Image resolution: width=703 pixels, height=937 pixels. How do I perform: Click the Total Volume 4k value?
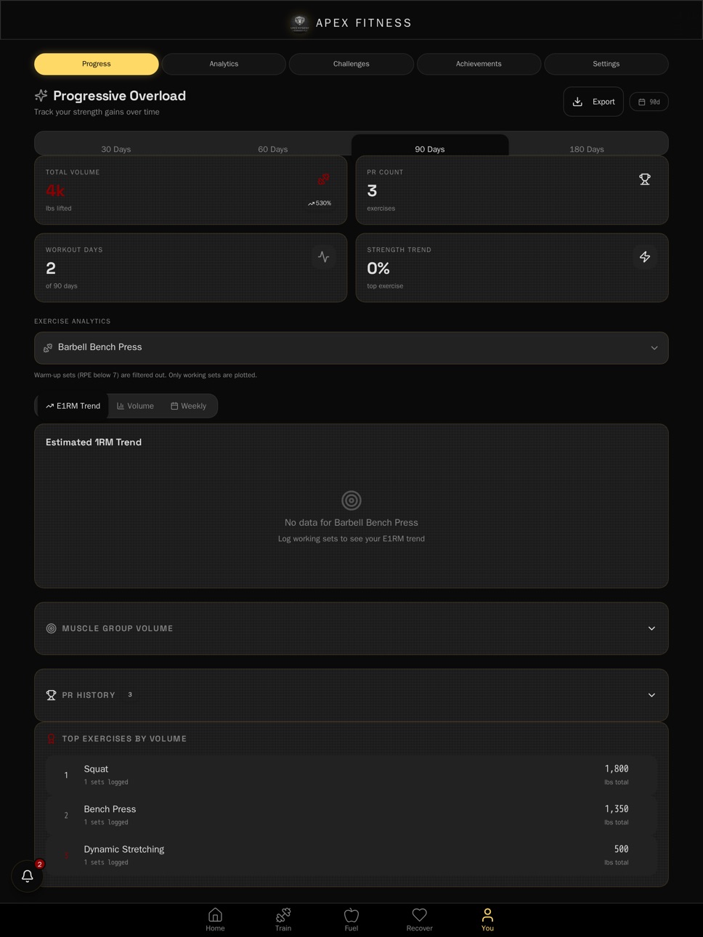point(55,191)
